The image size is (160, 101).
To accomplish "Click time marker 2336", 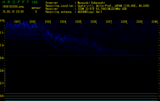I will click(94, 22).
